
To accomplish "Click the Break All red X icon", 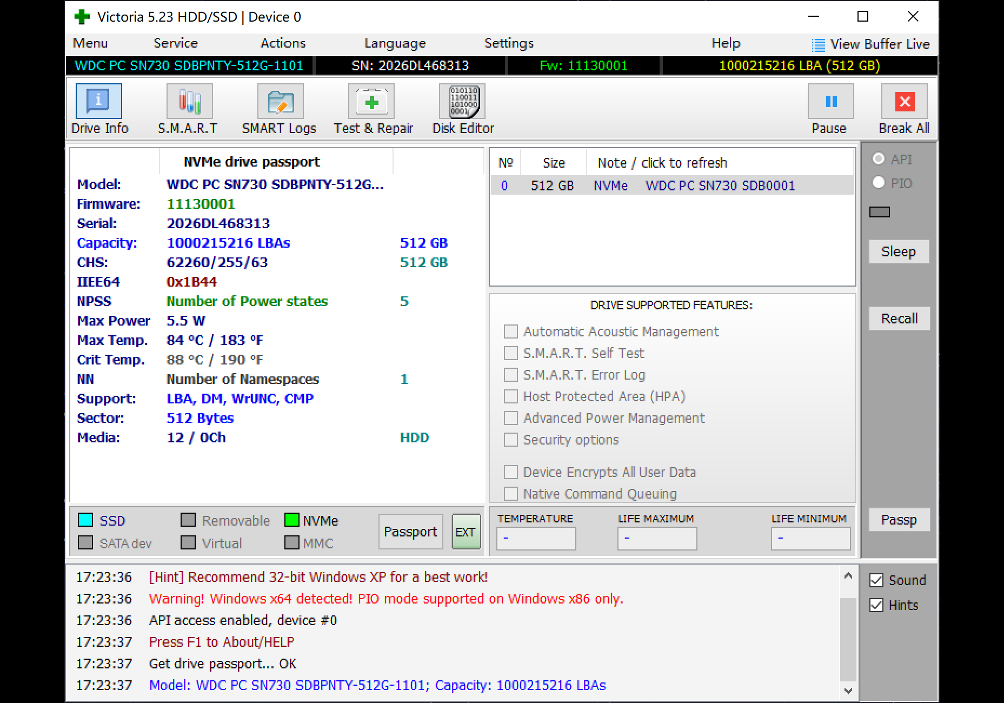I will tap(905, 101).
